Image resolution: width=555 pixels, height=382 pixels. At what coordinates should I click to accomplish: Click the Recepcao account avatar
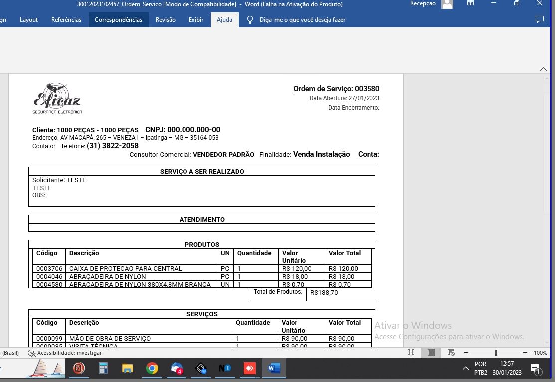point(447,4)
